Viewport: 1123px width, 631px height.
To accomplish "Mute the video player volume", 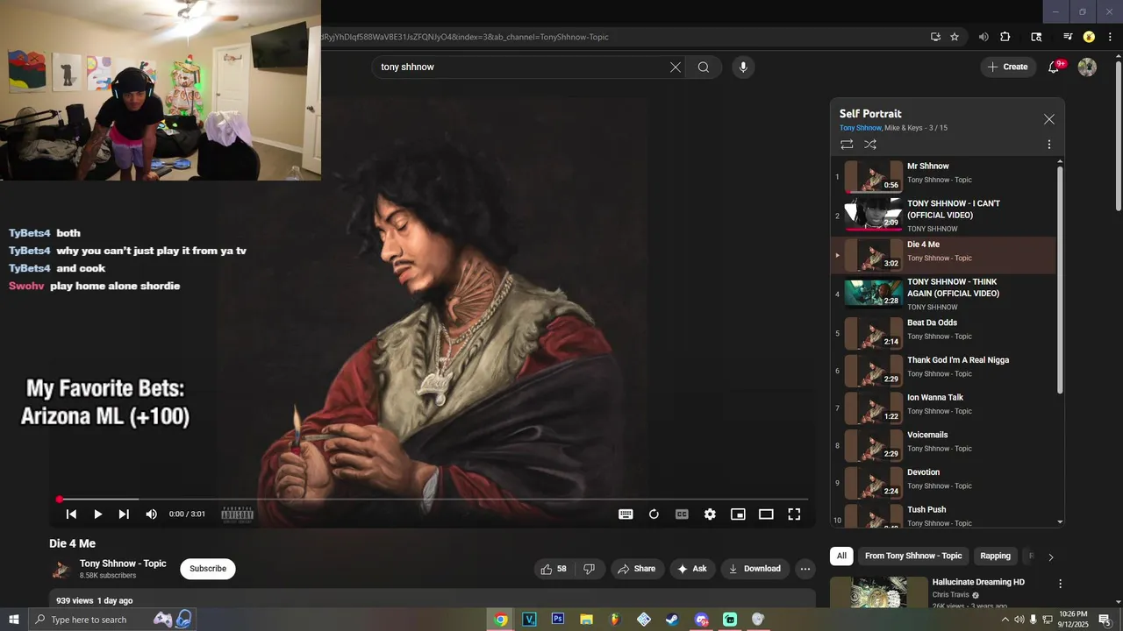I will pyautogui.click(x=151, y=514).
